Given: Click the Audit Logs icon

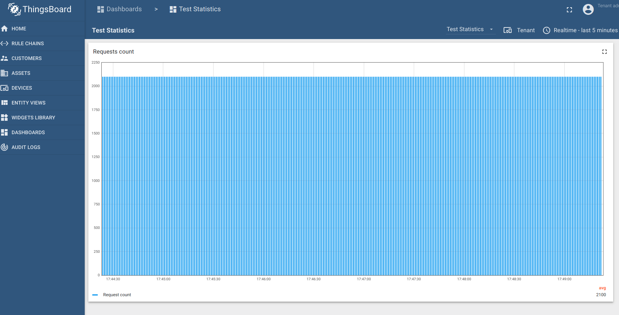Looking at the screenshot, I should (x=4, y=147).
